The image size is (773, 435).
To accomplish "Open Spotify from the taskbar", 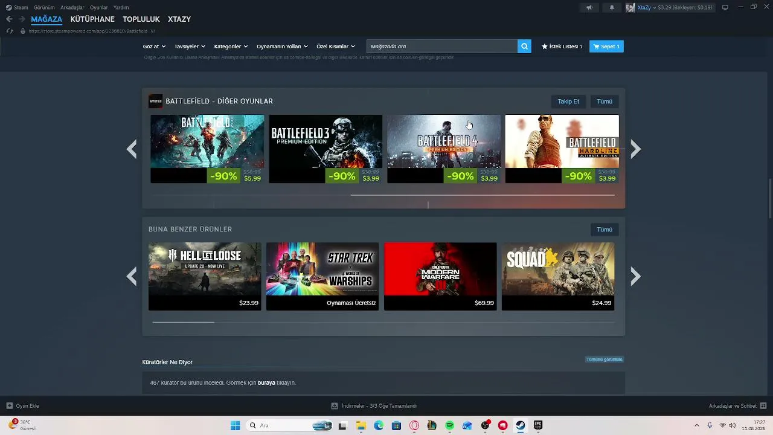I will pyautogui.click(x=449, y=425).
